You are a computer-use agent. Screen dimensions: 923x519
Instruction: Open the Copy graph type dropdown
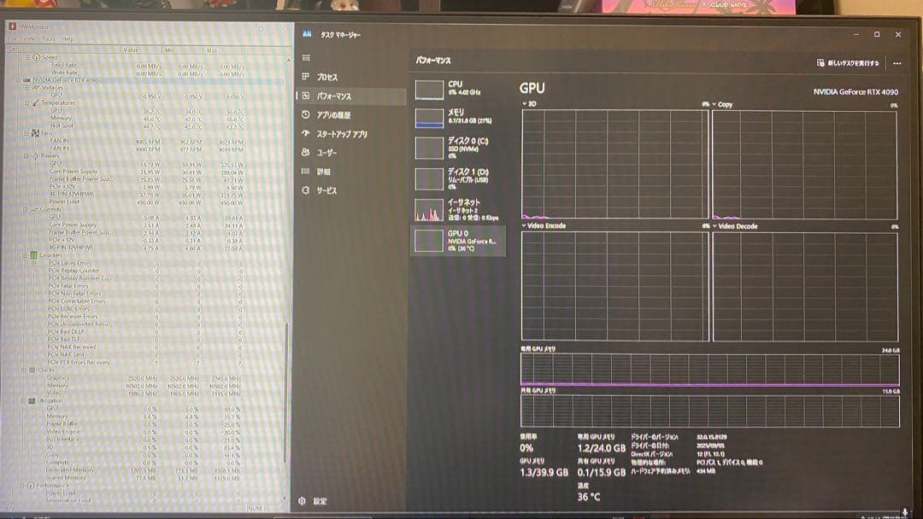pyautogui.click(x=714, y=103)
